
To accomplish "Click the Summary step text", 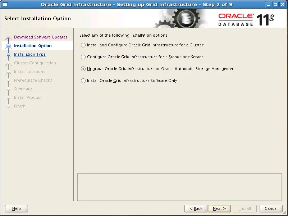I will pos(23,89).
